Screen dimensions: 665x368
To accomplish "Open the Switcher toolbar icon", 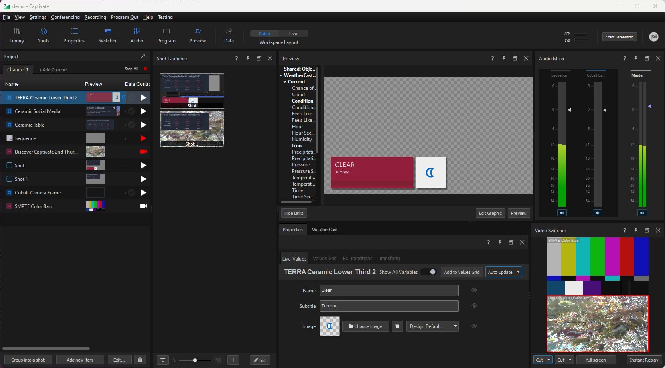I will pyautogui.click(x=107, y=36).
